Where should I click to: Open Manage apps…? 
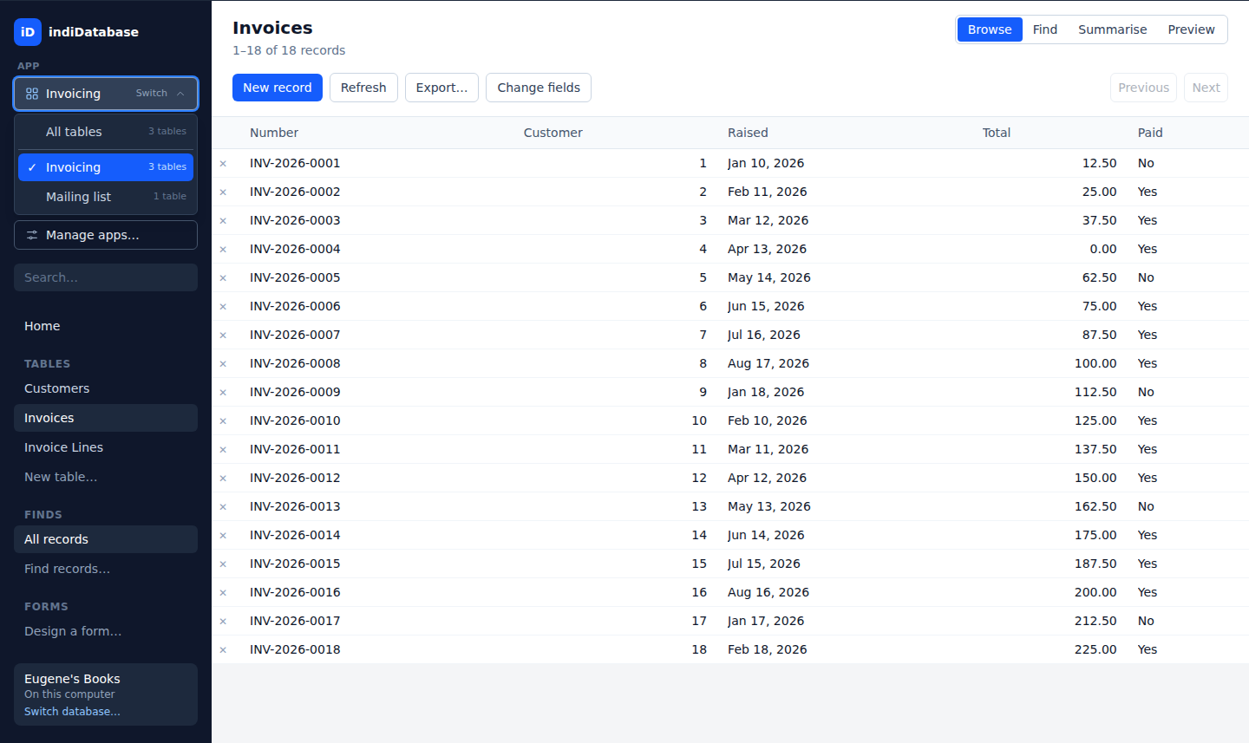(106, 235)
